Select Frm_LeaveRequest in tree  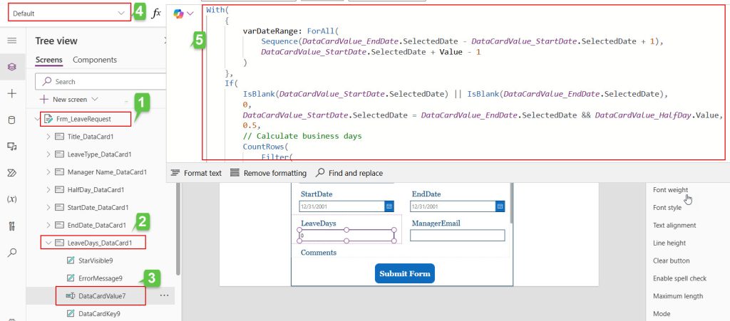[x=84, y=119]
